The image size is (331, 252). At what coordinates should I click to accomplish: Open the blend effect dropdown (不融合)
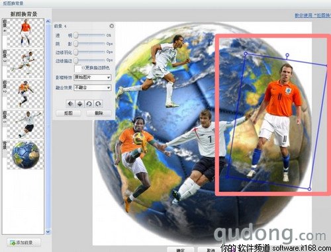pos(92,88)
